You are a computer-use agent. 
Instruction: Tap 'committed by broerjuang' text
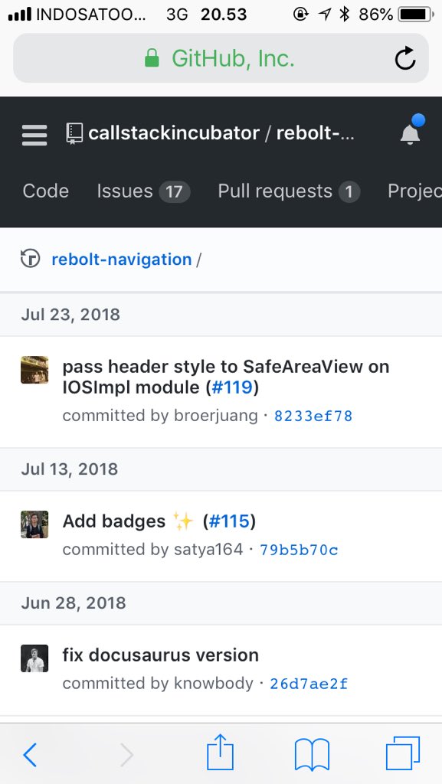click(160, 416)
